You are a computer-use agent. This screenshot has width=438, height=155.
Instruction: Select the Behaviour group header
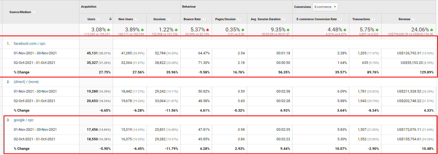tap(189, 7)
